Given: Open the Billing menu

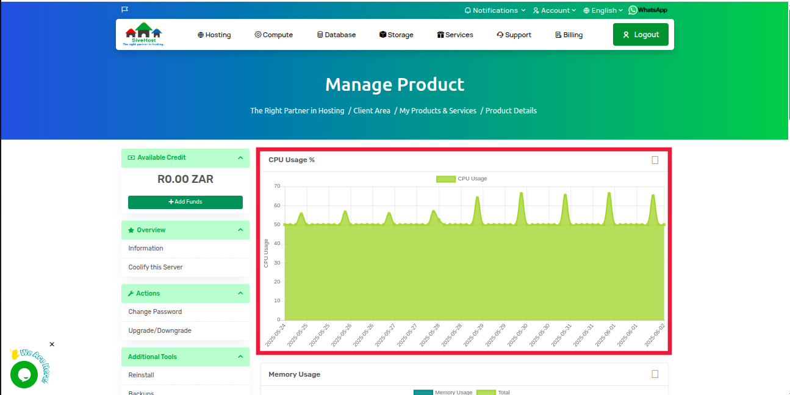Looking at the screenshot, I should click(x=569, y=35).
